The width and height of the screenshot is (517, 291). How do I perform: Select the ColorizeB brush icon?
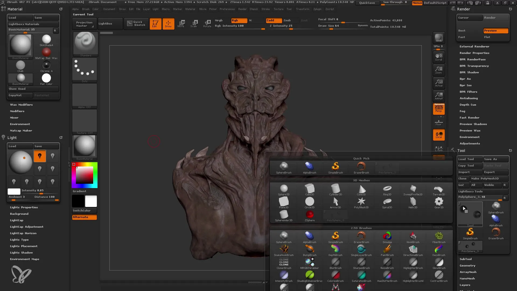[x=335, y=275]
